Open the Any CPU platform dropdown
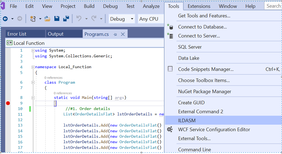282x154 pixels. [x=150, y=19]
